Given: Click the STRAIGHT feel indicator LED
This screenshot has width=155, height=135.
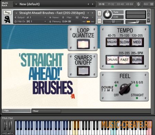Looking at the screenshot, I should point(137,98).
